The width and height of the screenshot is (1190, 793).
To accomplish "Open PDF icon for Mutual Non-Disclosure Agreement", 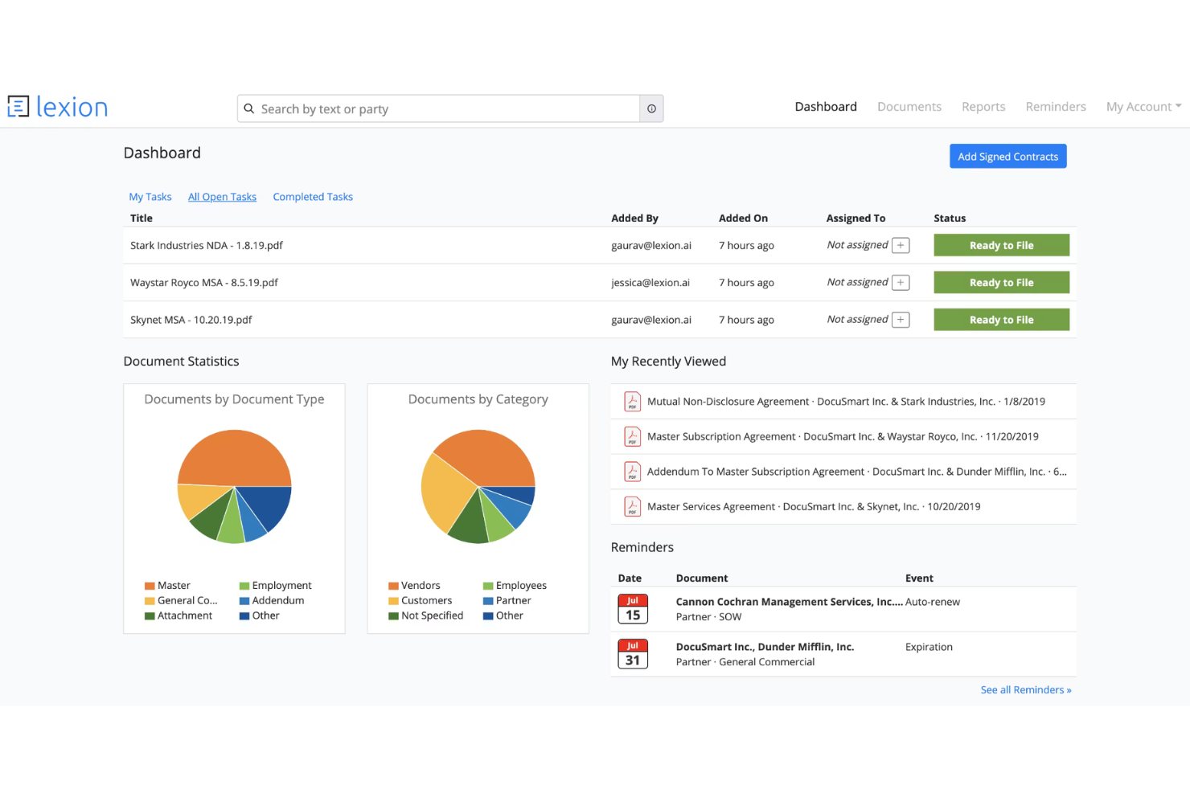I will pyautogui.click(x=633, y=401).
